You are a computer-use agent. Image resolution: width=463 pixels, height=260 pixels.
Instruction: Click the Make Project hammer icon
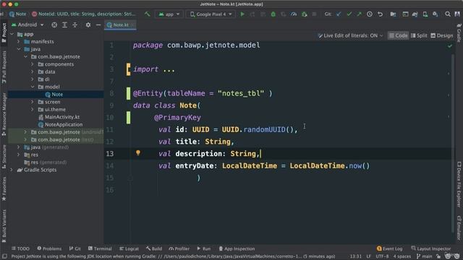pos(147,14)
